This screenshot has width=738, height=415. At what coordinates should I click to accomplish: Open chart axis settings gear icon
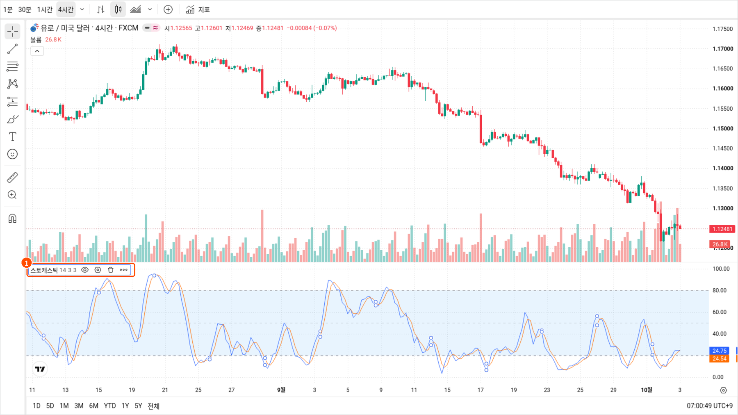tap(723, 390)
